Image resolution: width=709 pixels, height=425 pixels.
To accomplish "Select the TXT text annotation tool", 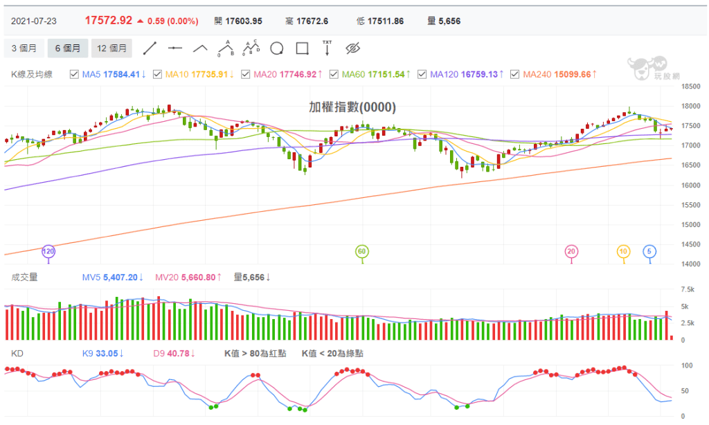I will 327,48.
